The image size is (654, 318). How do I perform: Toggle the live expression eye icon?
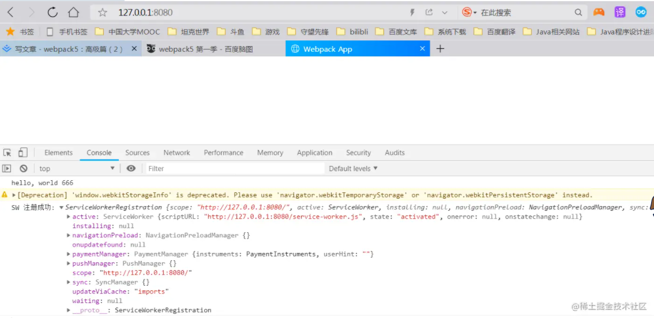point(131,168)
